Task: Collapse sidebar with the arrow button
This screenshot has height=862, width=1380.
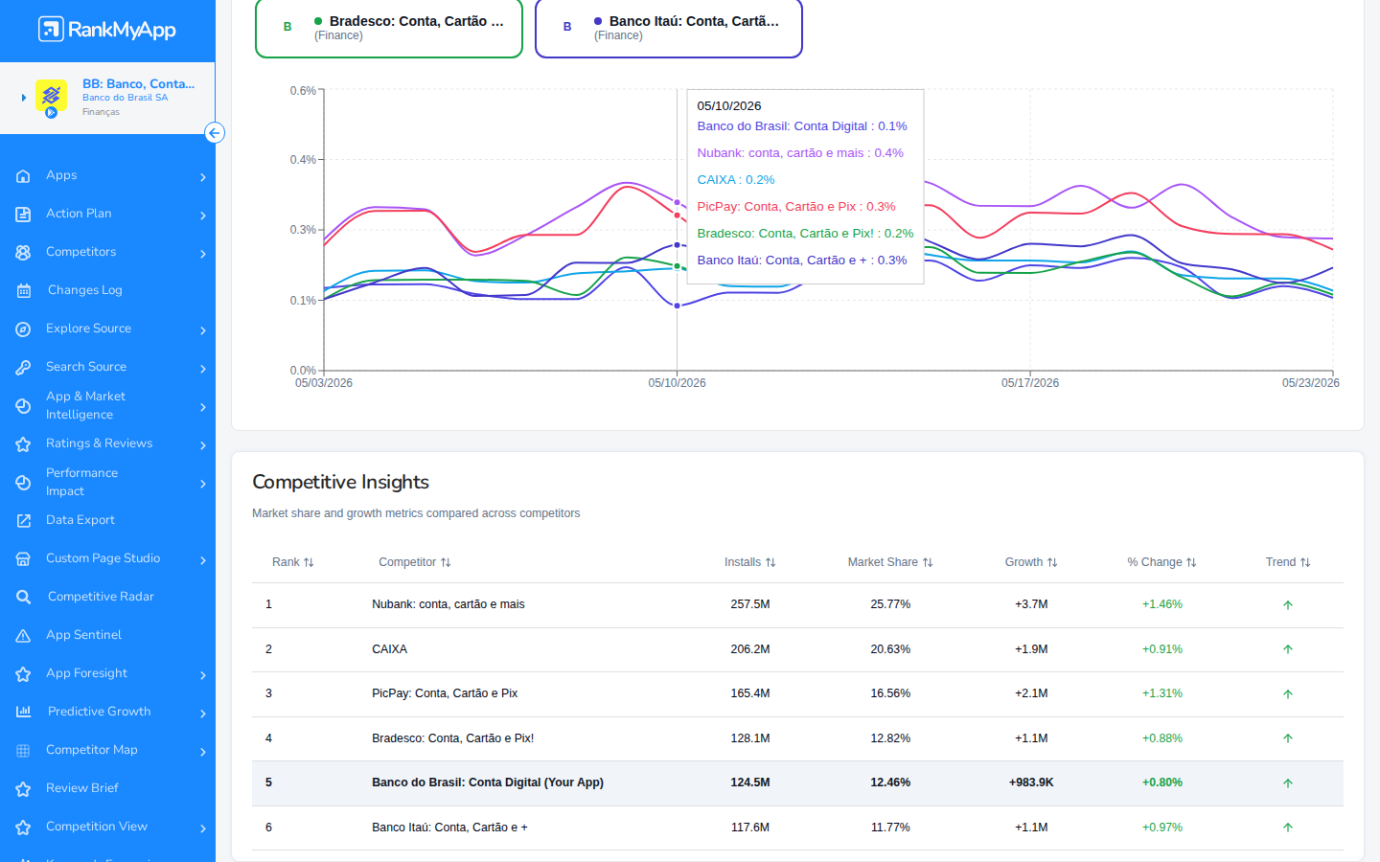Action: [215, 133]
